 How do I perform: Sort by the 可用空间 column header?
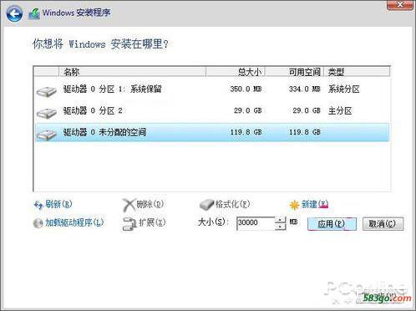pyautogui.click(x=295, y=72)
